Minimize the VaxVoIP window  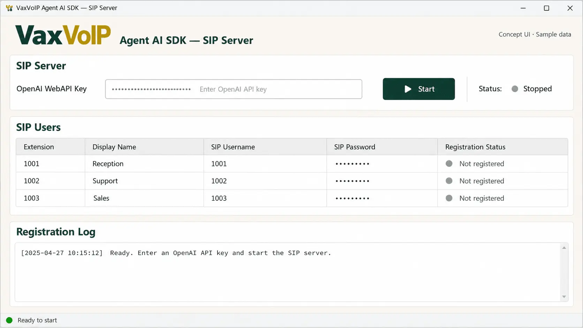[x=523, y=8]
